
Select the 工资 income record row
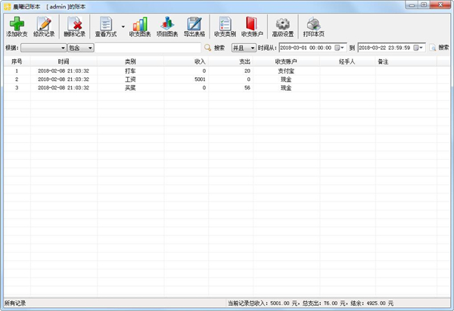click(x=130, y=79)
